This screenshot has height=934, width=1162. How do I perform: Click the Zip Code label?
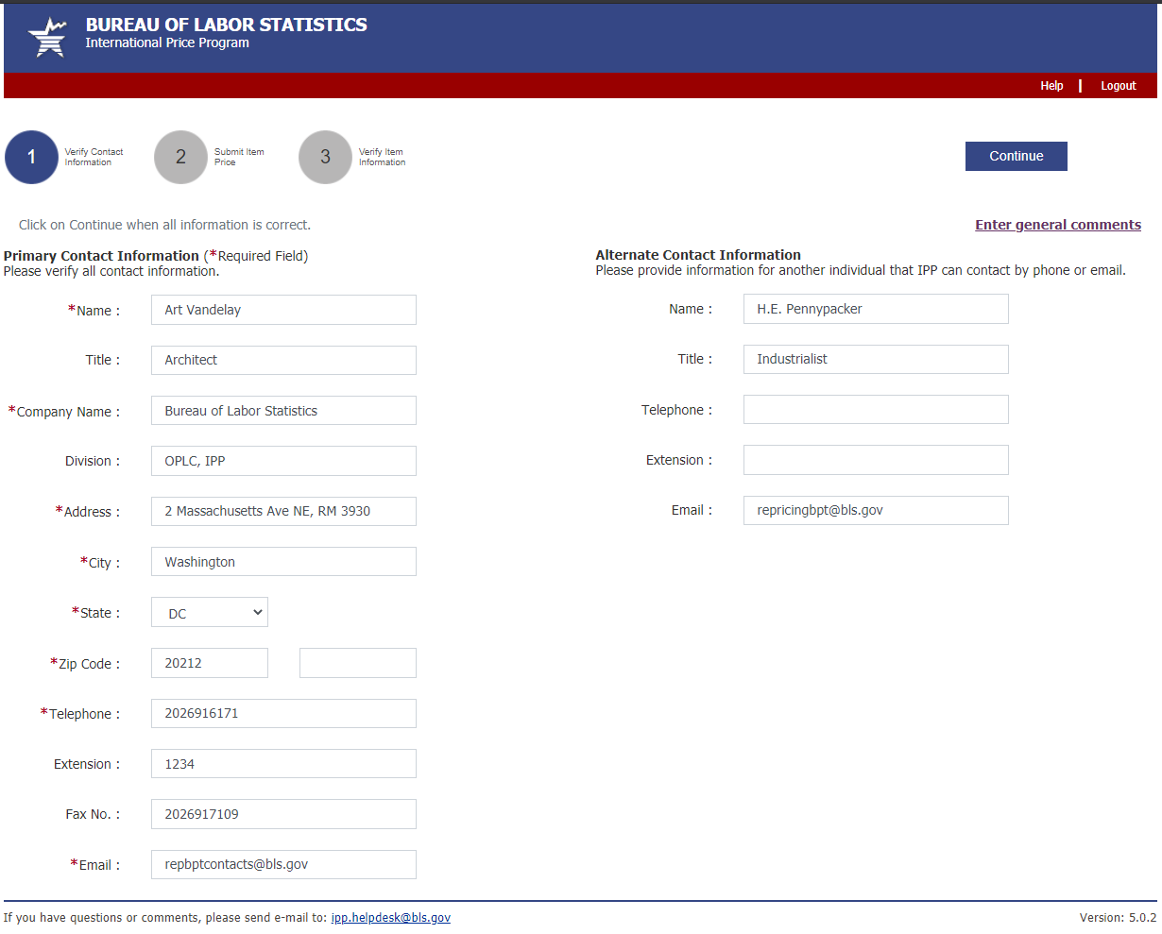(x=85, y=664)
